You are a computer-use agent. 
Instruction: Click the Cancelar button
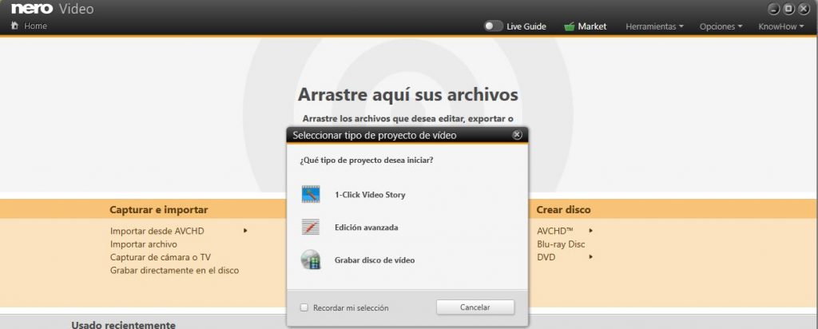[475, 307]
